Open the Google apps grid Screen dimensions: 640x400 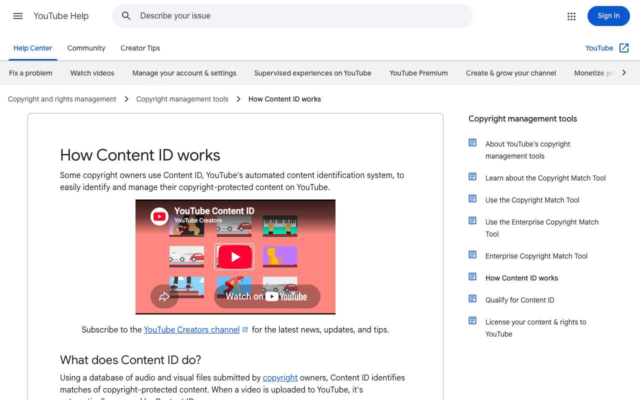(x=571, y=16)
